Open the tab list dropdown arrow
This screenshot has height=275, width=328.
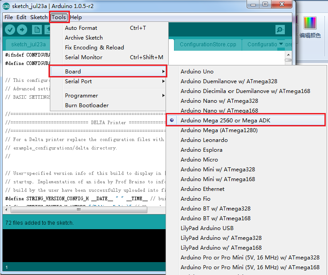281,44
